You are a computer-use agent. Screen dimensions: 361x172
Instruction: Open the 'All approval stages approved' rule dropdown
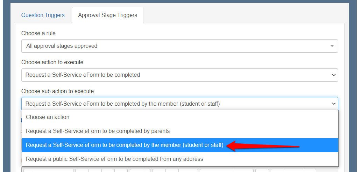(x=175, y=46)
